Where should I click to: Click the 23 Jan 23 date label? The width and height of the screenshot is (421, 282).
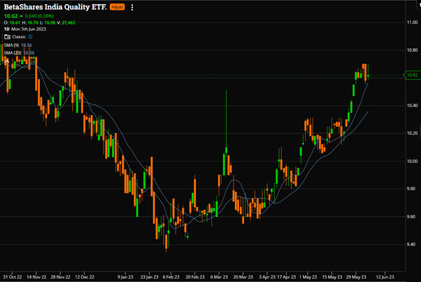(150, 277)
